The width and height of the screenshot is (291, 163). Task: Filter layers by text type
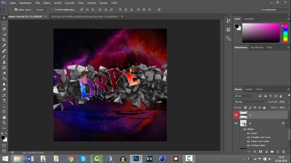point(271,96)
